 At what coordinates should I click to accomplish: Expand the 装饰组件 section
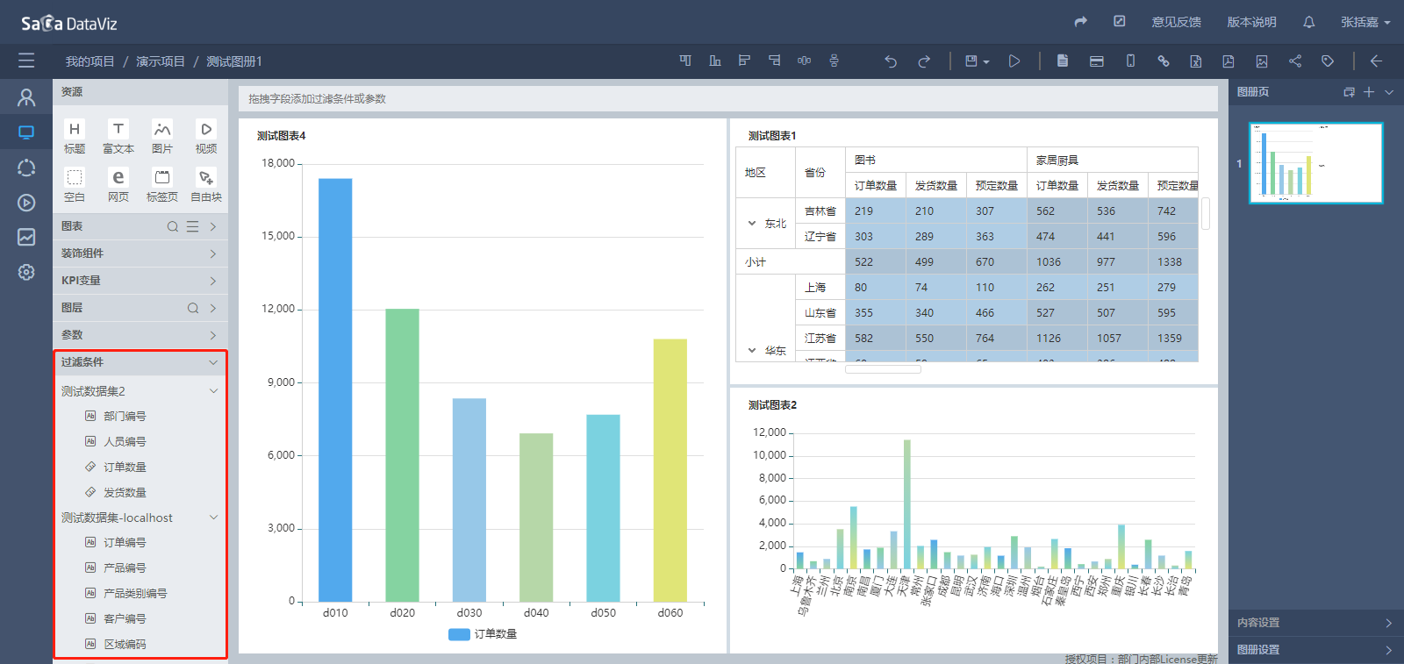(213, 253)
